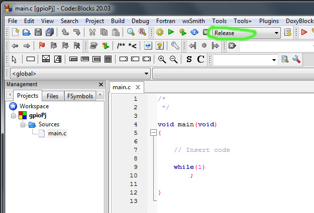Select the Workspace tree node
Screen dimensions: 314x213
pyautogui.click(x=34, y=106)
